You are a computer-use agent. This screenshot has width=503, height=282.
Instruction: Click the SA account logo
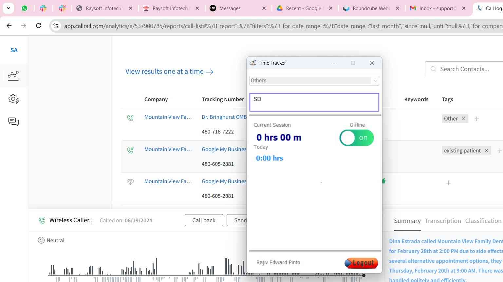click(14, 50)
